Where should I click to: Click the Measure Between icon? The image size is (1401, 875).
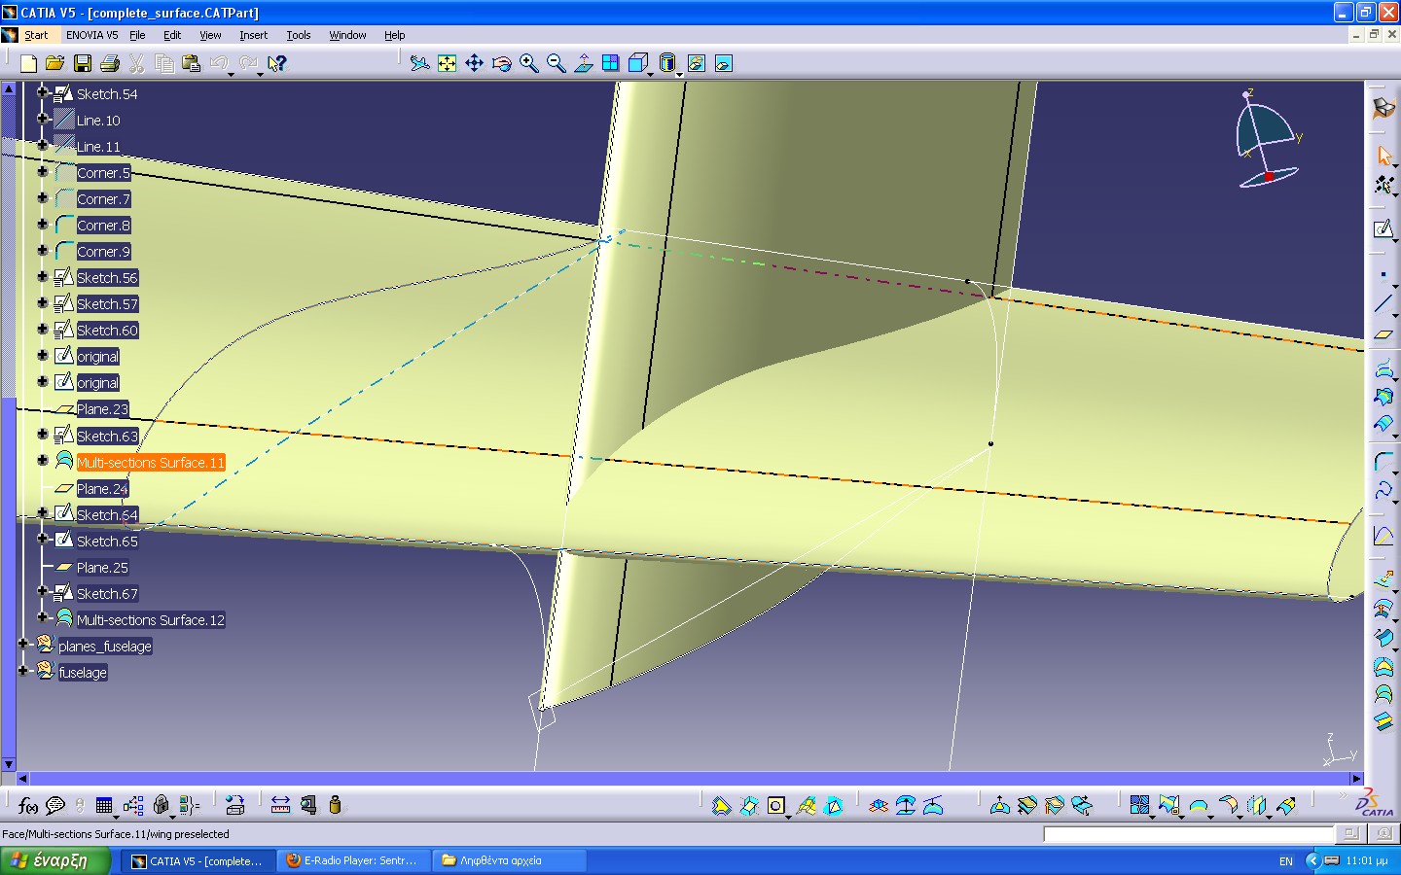pos(280,805)
